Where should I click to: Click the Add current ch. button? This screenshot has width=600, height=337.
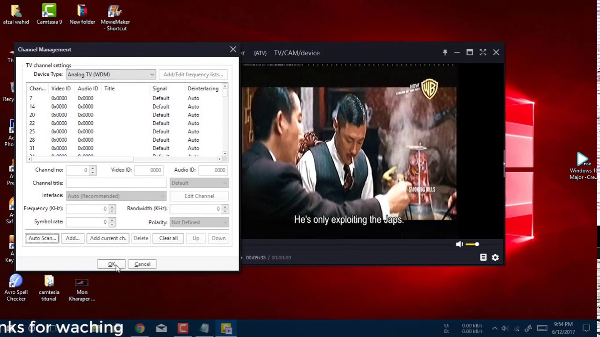[x=108, y=238]
